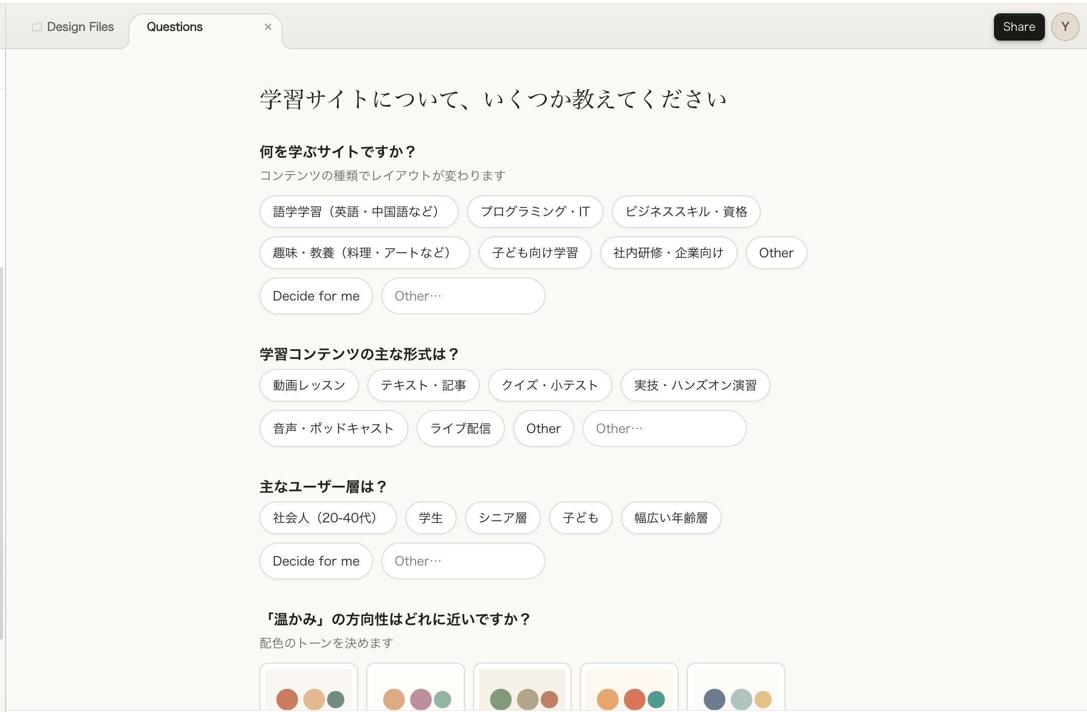
Task: Click the Design Files folder icon
Action: click(37, 27)
